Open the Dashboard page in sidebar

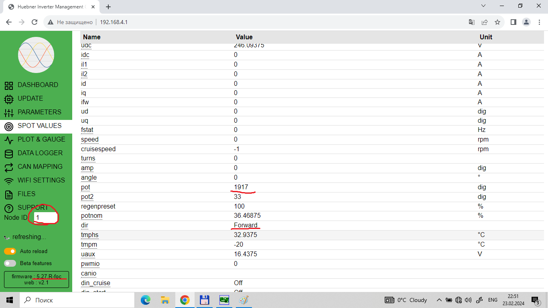point(37,85)
